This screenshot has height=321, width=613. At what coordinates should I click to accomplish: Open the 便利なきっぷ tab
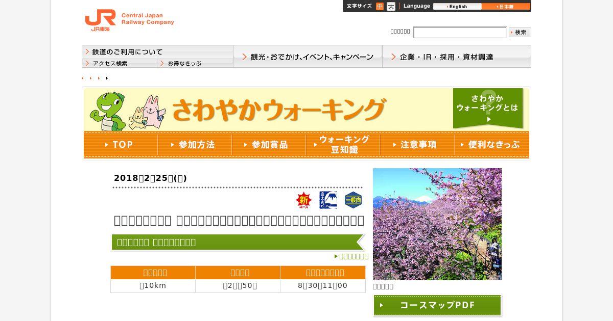[x=491, y=145]
